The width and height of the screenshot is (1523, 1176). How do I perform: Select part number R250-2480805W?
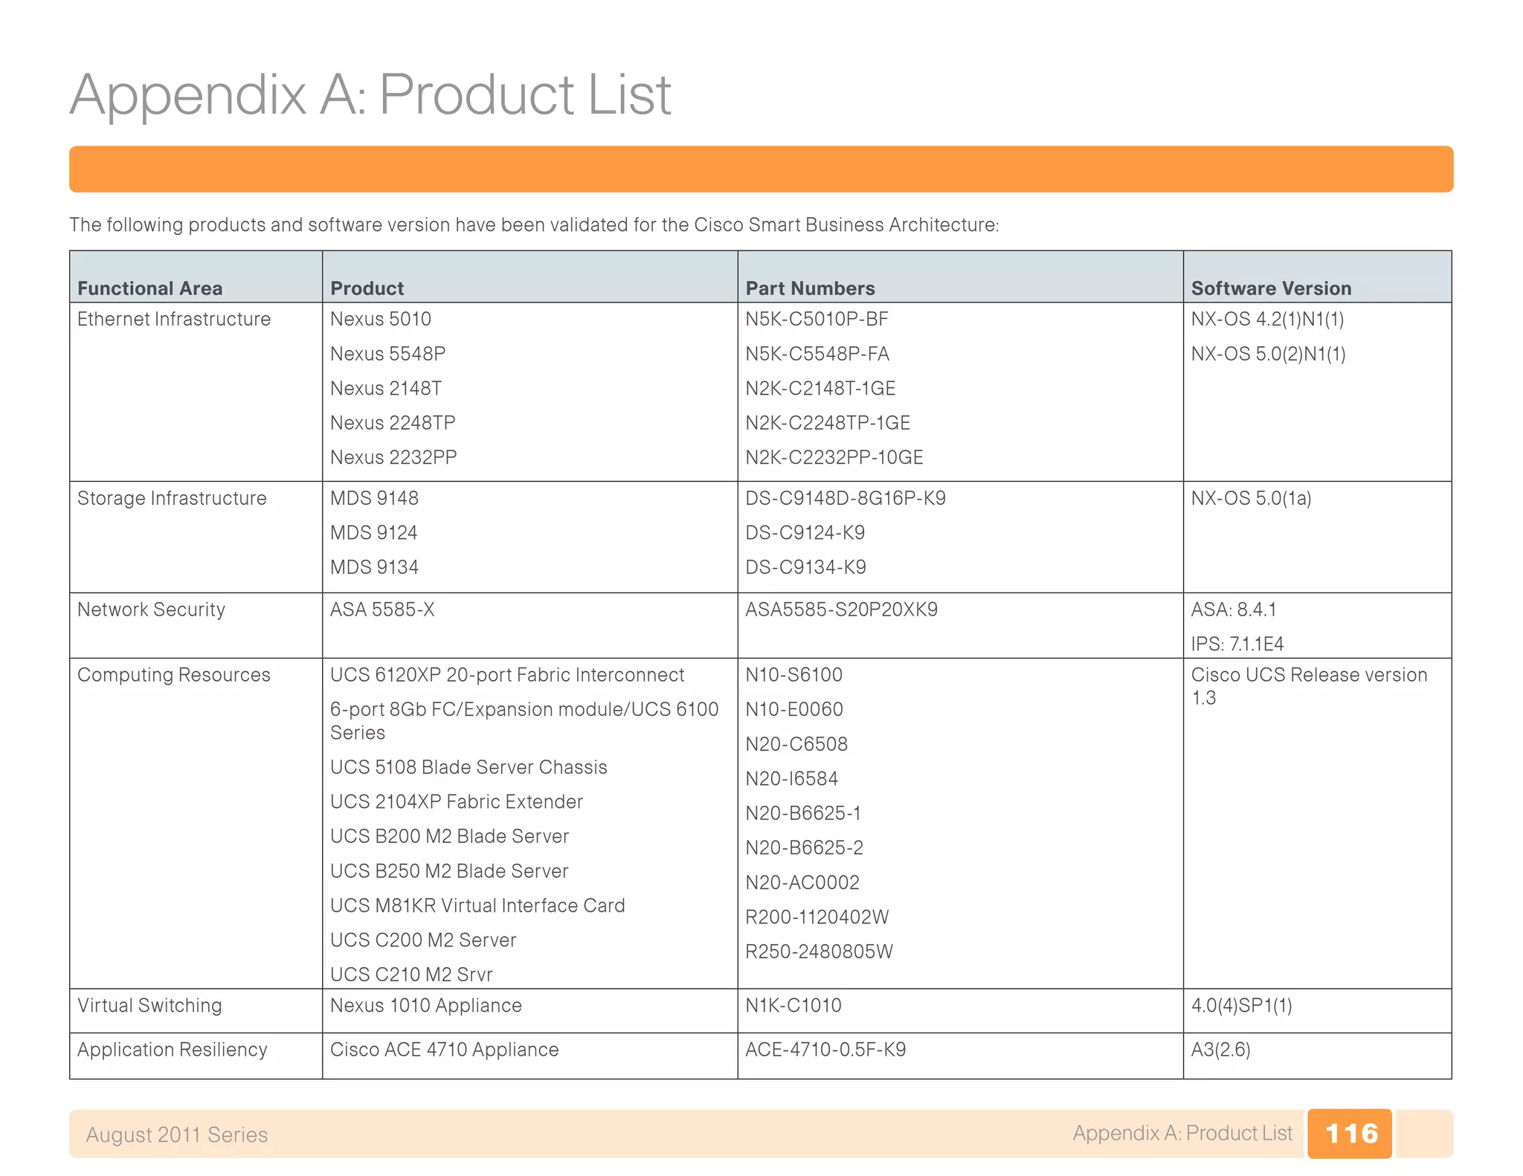[x=820, y=952]
